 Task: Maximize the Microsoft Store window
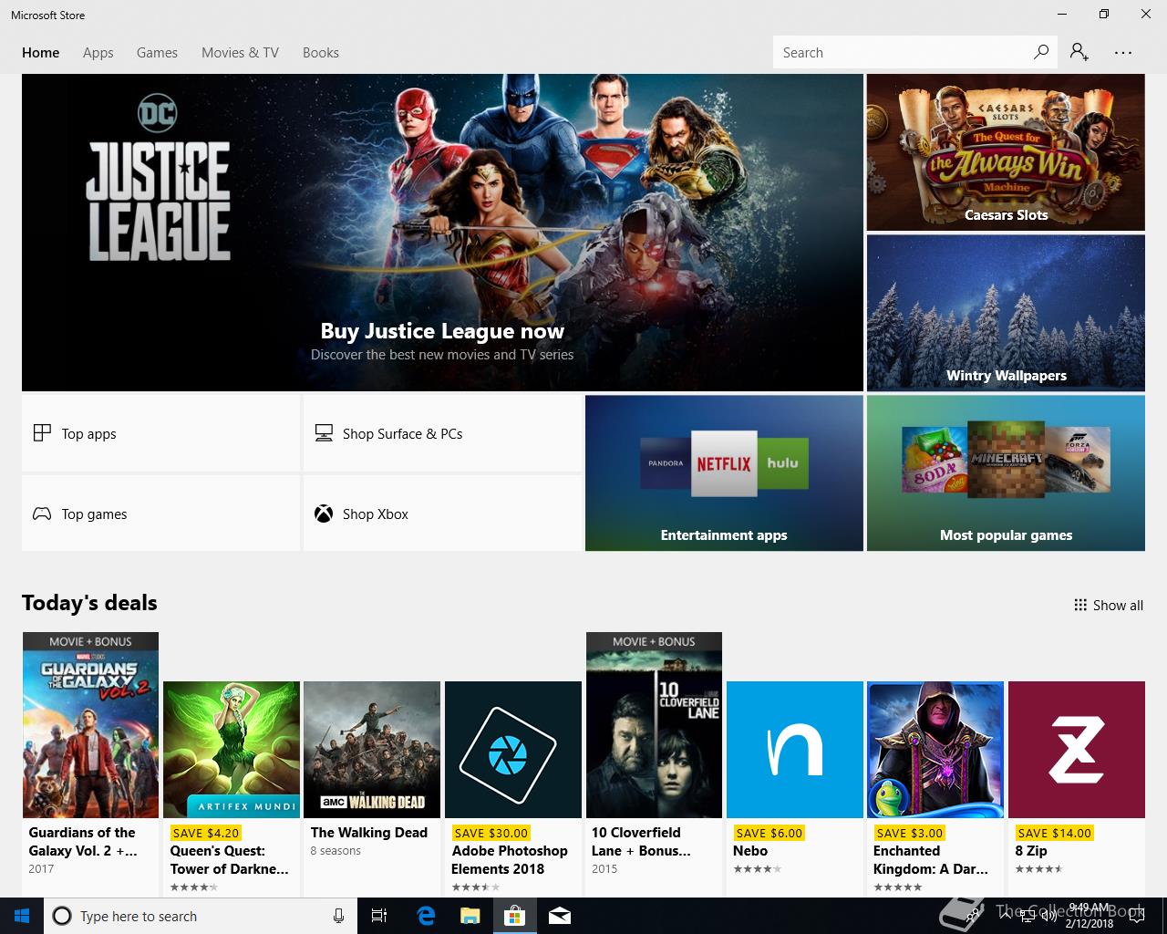coord(1104,15)
